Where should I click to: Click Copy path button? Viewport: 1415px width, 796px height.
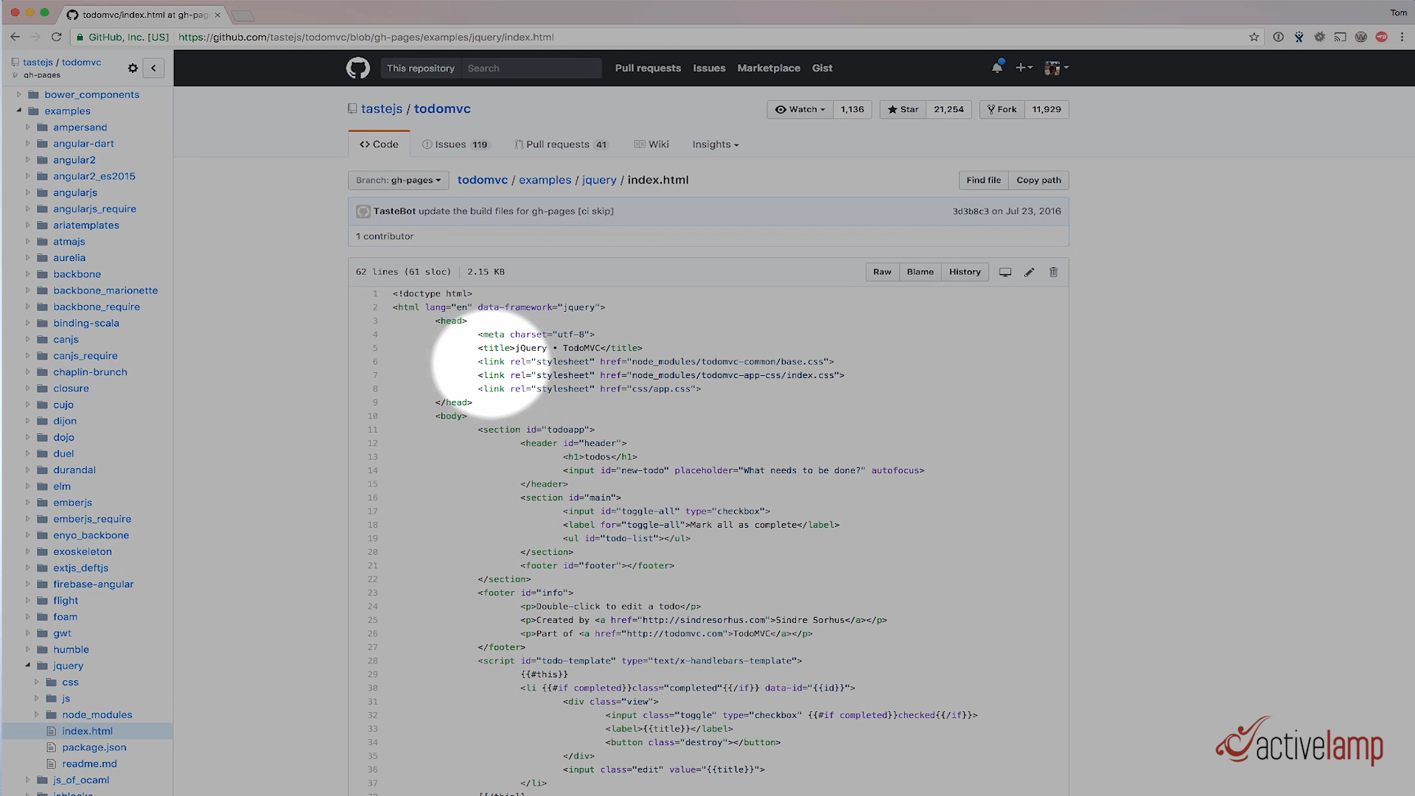click(x=1038, y=180)
